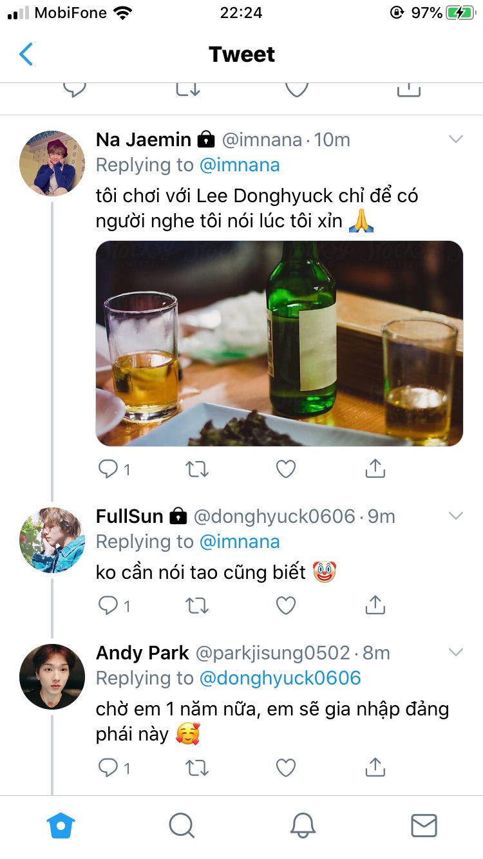Retweet FullSun's reply
The image size is (483, 859).
tap(197, 605)
